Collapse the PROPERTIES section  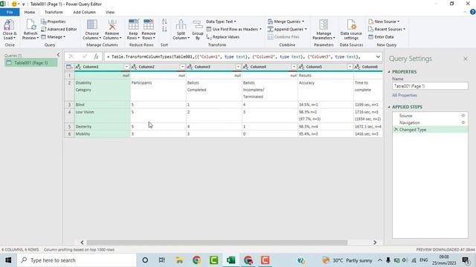click(389, 72)
